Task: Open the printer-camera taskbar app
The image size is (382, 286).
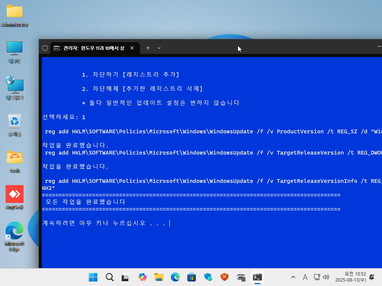Action: pos(241,277)
